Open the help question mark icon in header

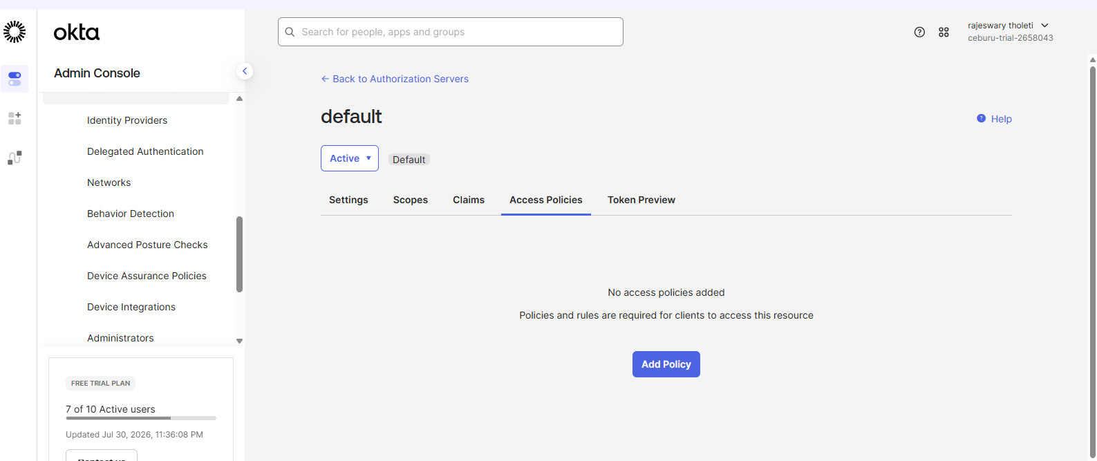(x=919, y=32)
